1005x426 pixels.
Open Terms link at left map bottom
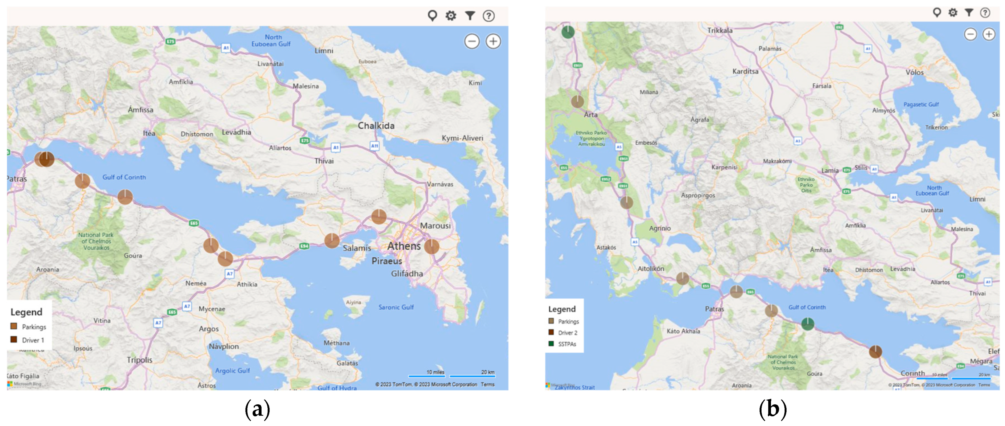click(487, 384)
